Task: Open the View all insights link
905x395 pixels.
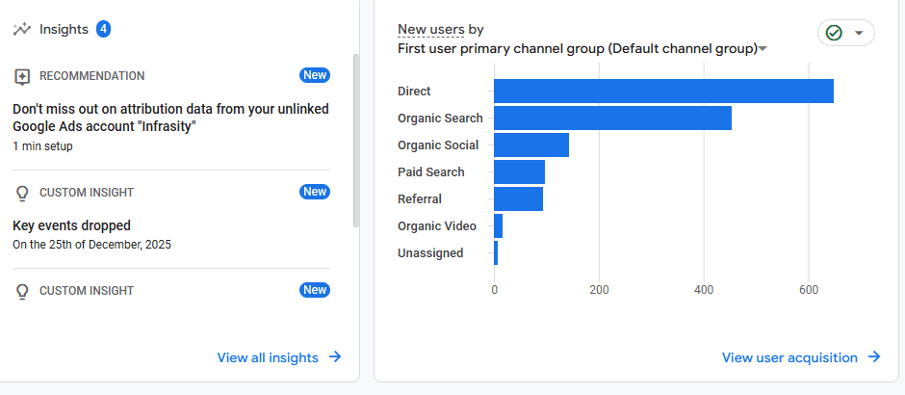Action: 268,357
